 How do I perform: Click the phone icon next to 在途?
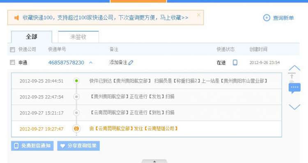click(235, 63)
